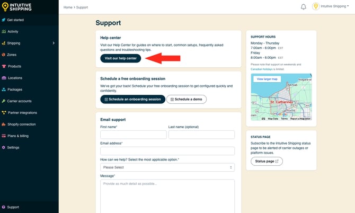Open the Status page link button
Screen dimensions: 355x213
[x=267, y=161]
